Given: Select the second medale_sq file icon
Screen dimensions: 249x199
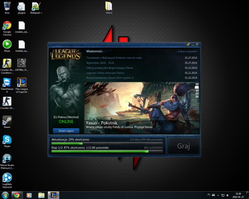Looking at the screenshot, I should tap(22, 46).
